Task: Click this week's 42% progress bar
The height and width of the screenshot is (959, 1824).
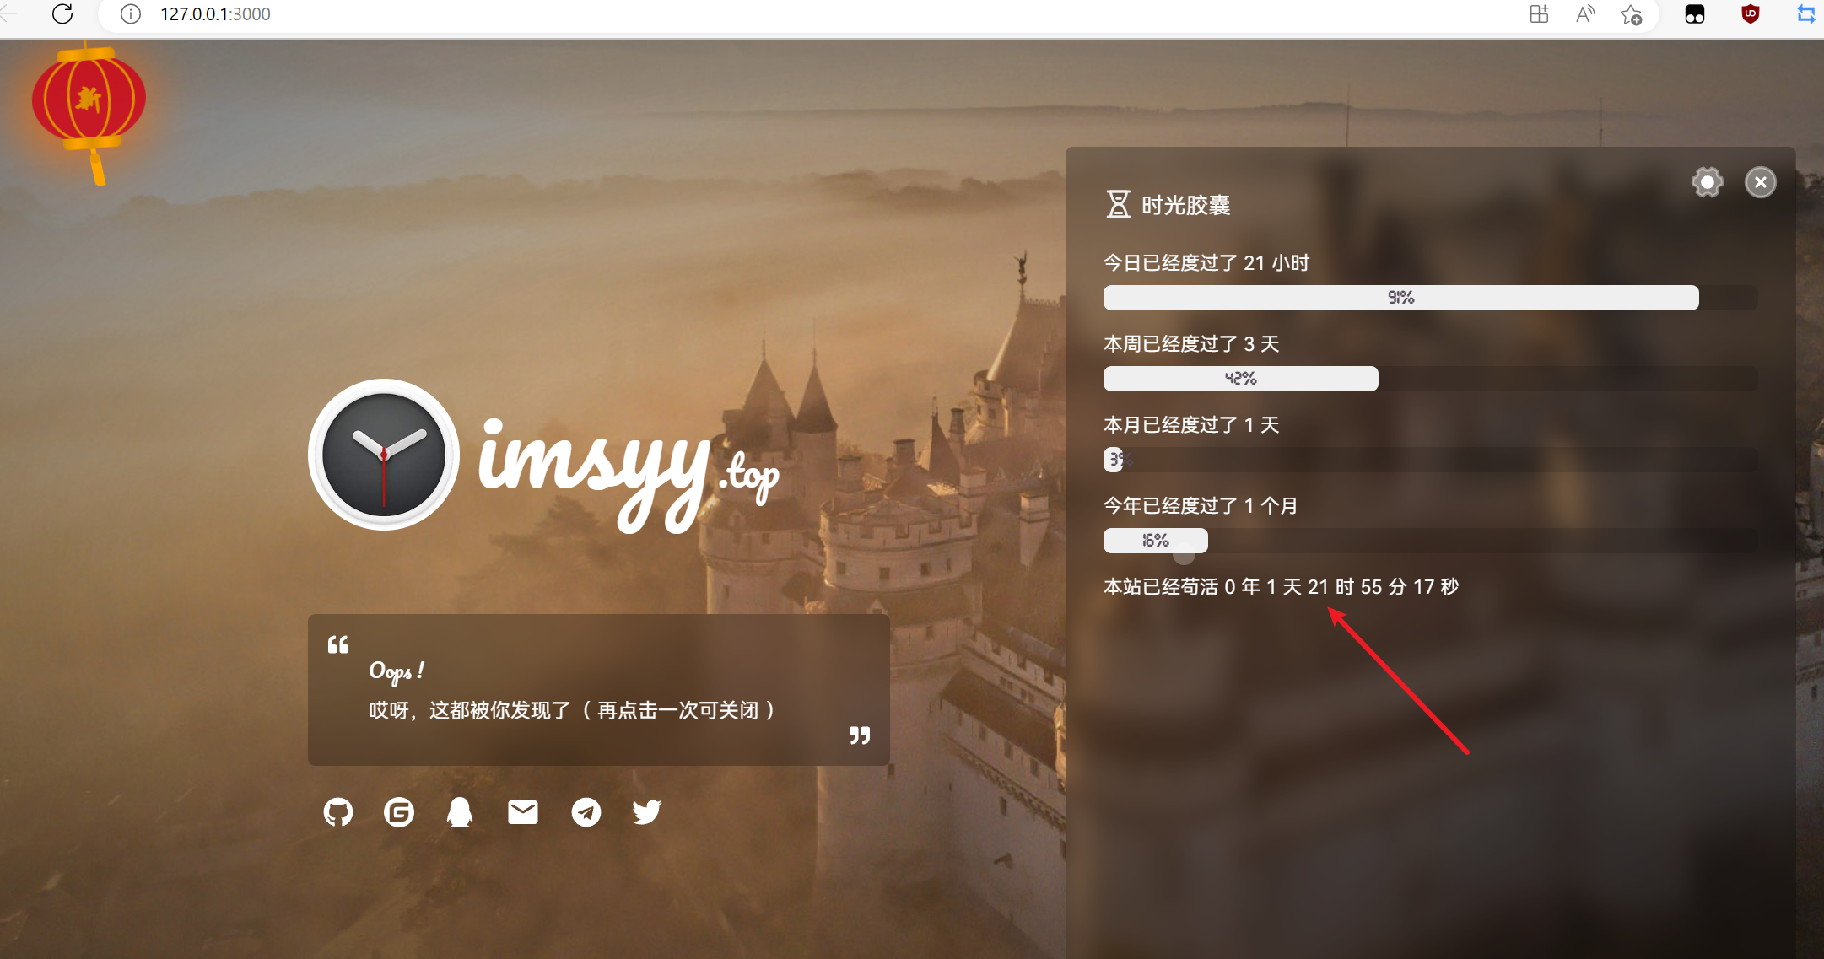Action: click(1240, 379)
